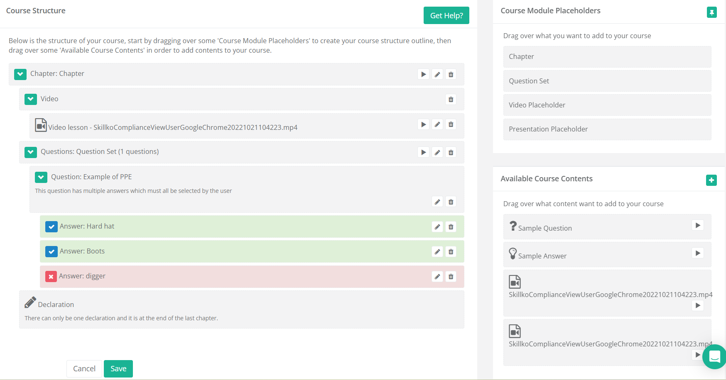Select the Presentation Placeholder module item
The height and width of the screenshot is (380, 726).
pos(607,129)
